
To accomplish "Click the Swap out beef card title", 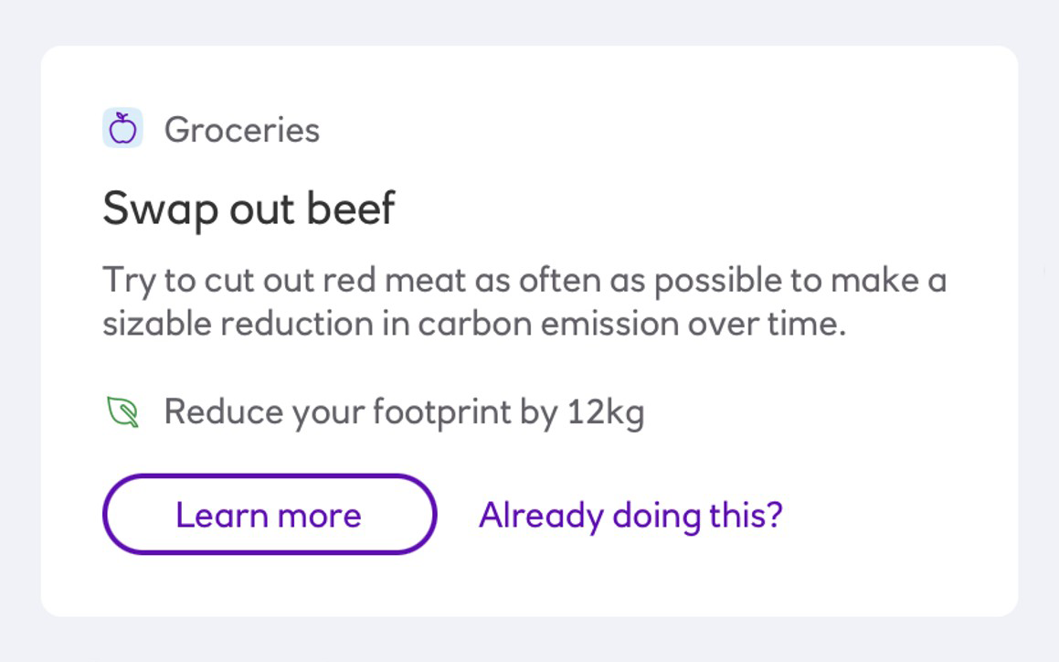I will [249, 208].
